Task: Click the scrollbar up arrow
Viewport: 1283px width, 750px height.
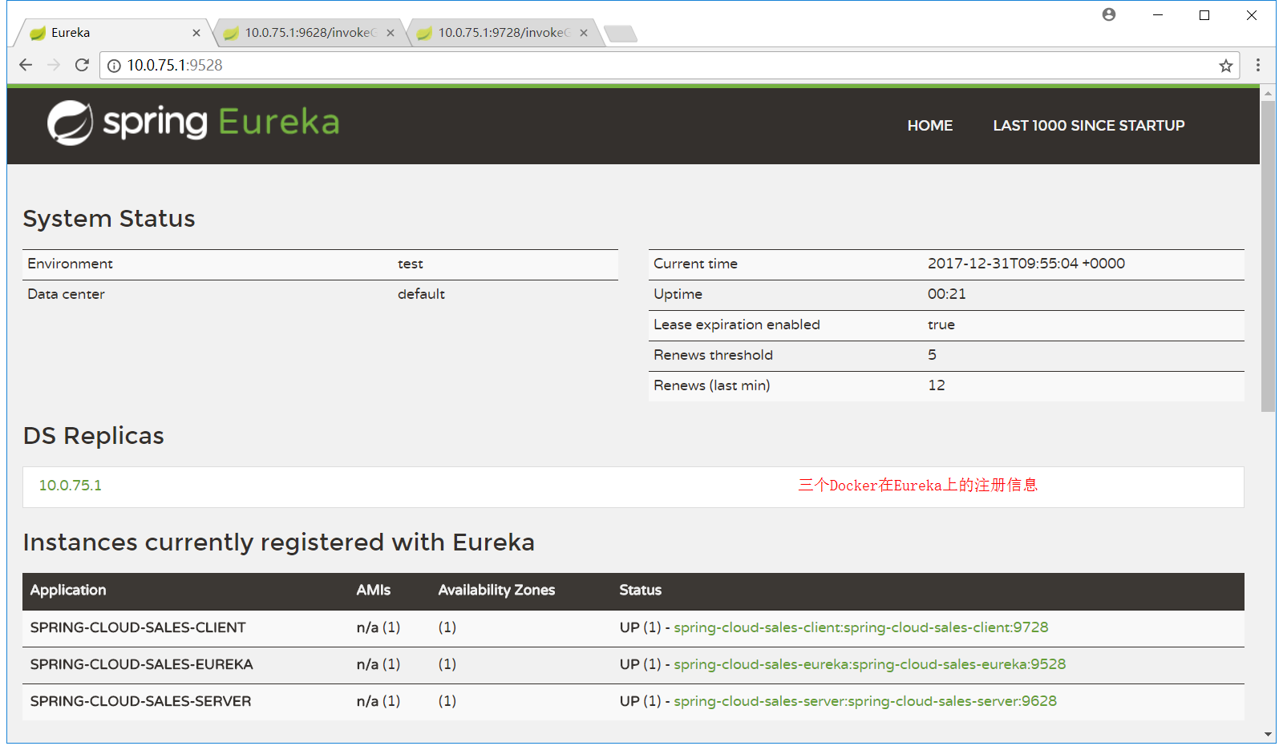Action: click(x=1268, y=94)
